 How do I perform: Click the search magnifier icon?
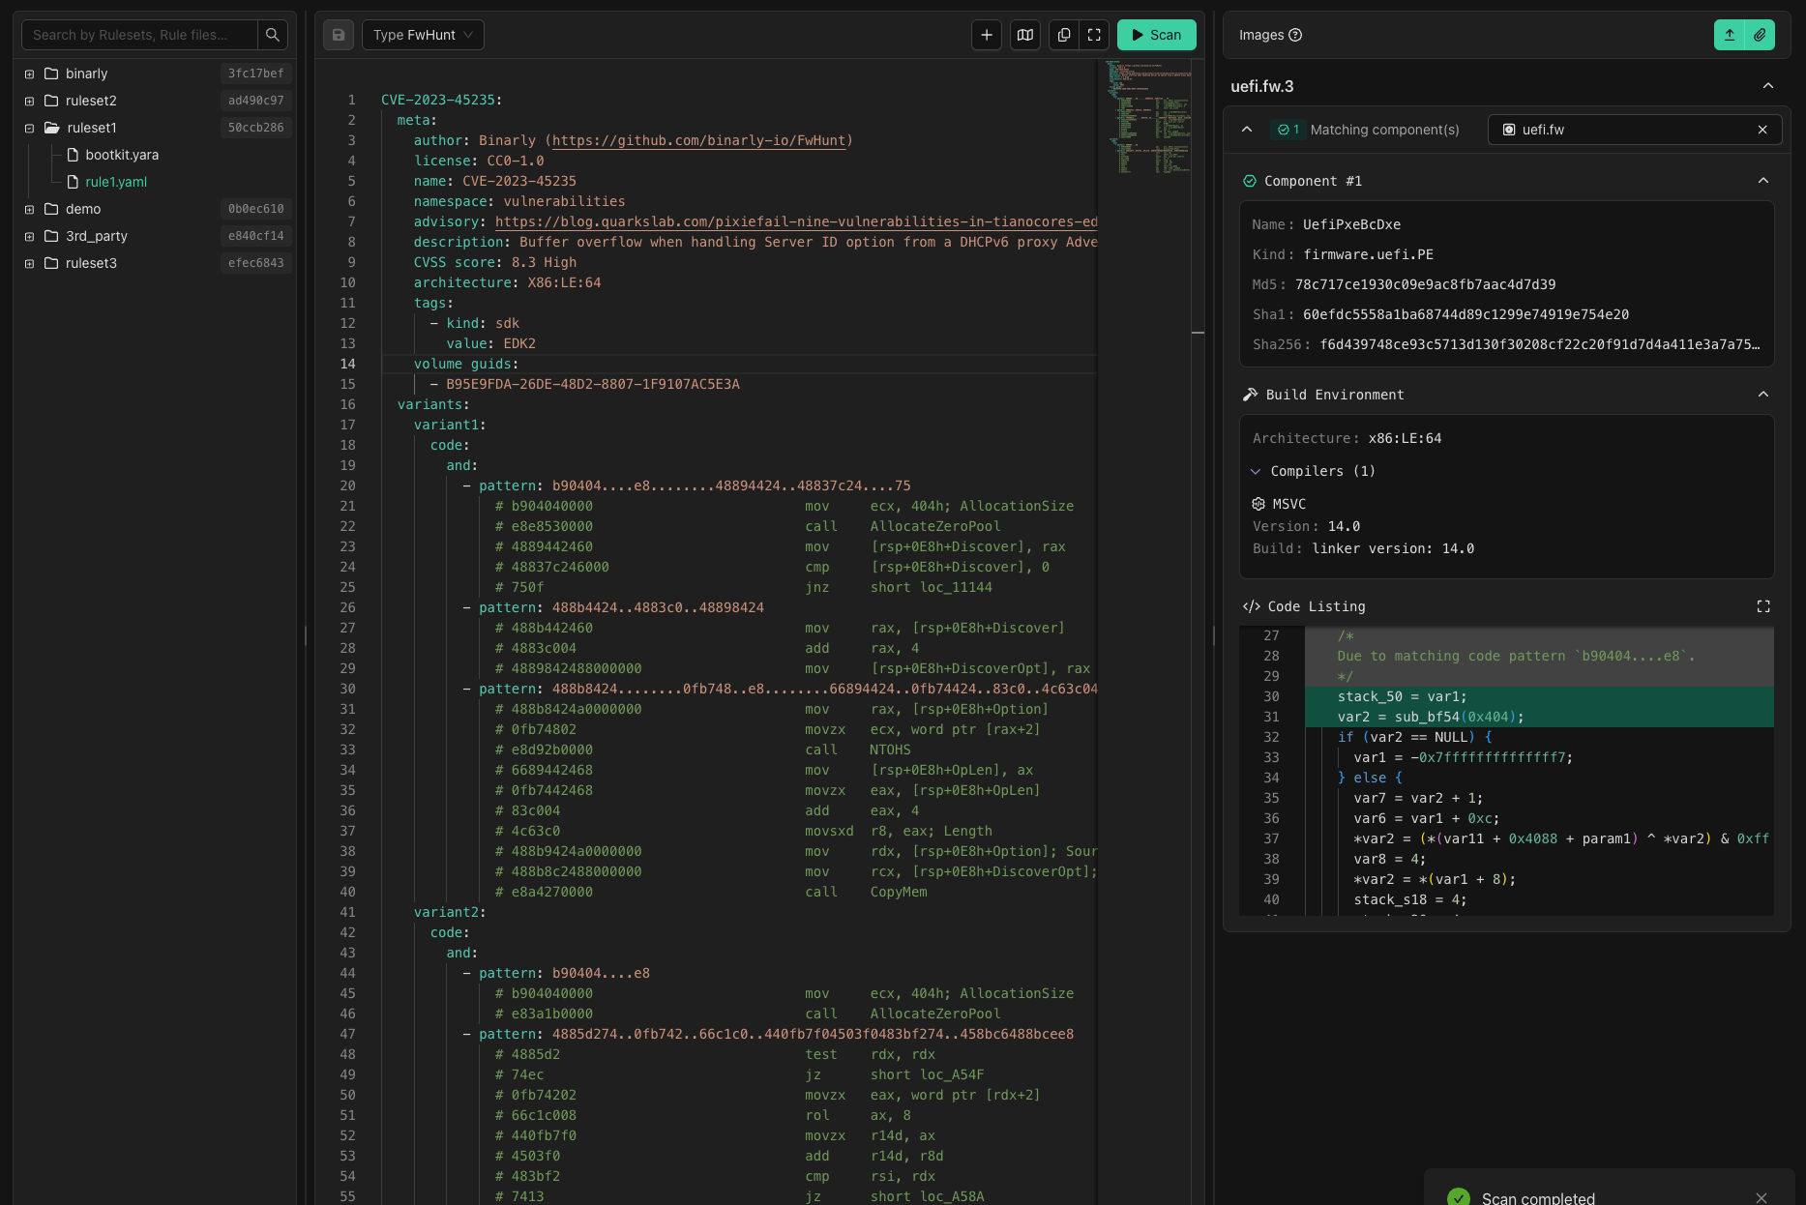(273, 35)
